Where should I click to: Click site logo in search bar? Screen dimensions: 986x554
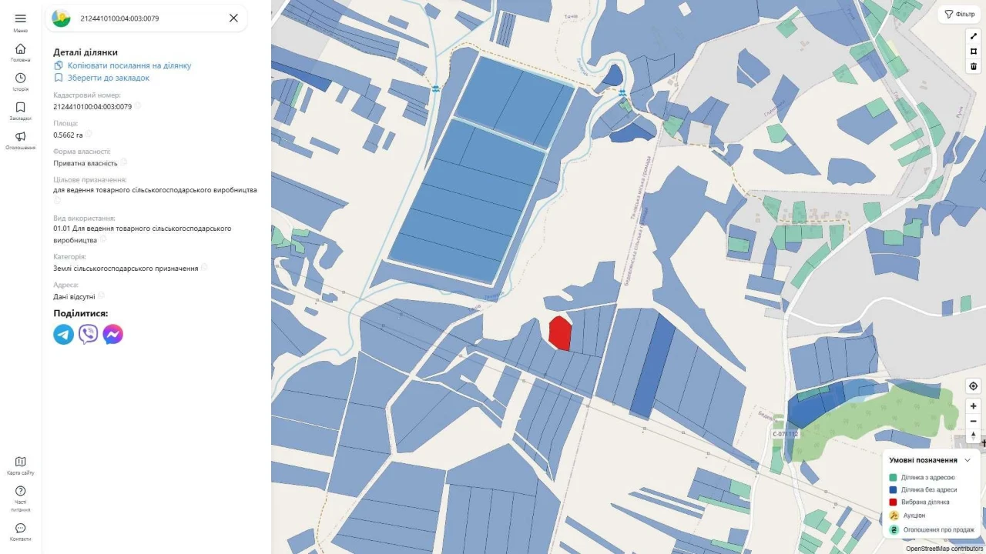(61, 18)
